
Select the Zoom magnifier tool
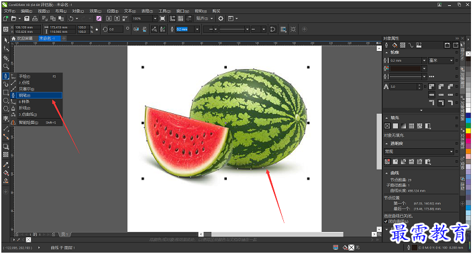(5, 66)
